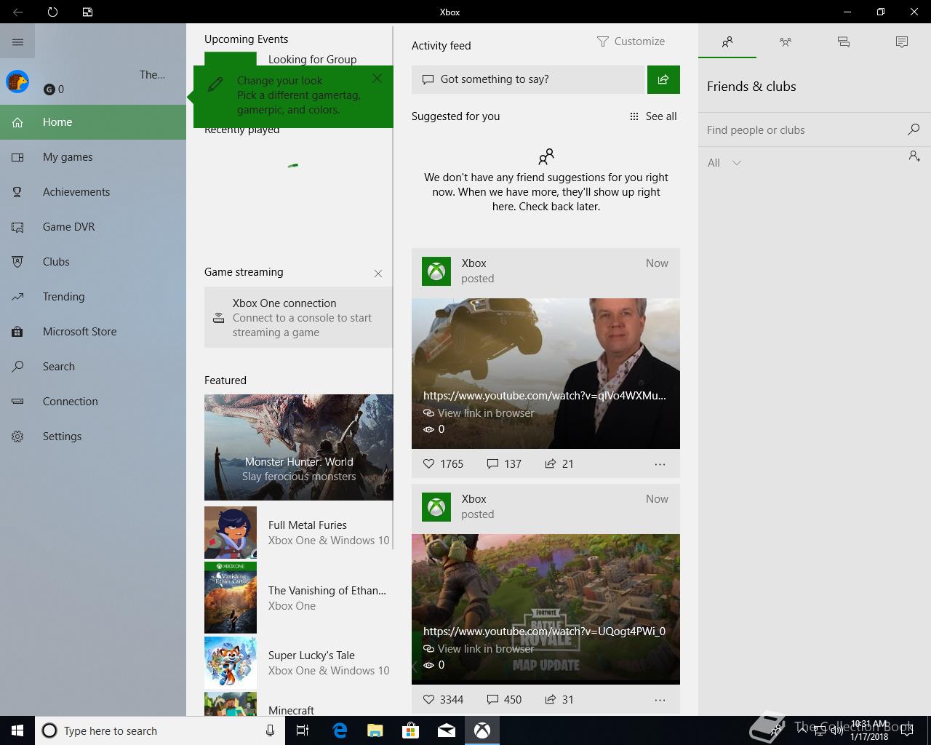Open Mail app from taskbar
The height and width of the screenshot is (745, 931).
tap(447, 730)
